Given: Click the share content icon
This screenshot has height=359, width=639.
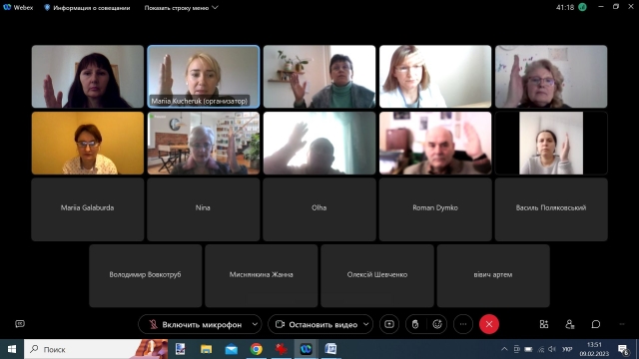Looking at the screenshot, I should click(x=389, y=324).
